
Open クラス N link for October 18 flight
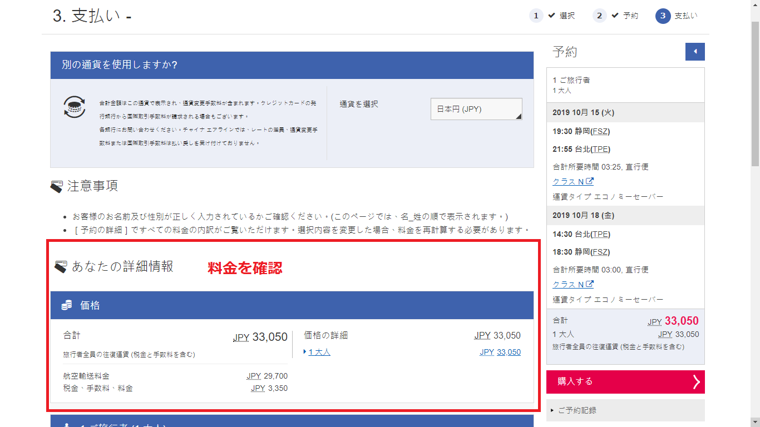(568, 284)
